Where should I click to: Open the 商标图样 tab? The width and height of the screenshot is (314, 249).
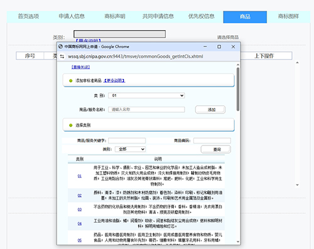[x=288, y=16]
